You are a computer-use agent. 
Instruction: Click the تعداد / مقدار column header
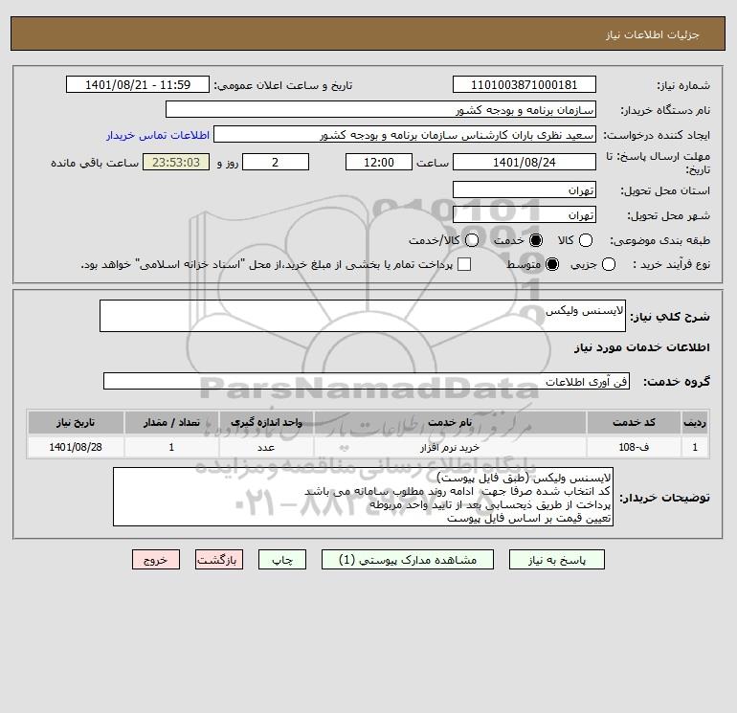(171, 422)
